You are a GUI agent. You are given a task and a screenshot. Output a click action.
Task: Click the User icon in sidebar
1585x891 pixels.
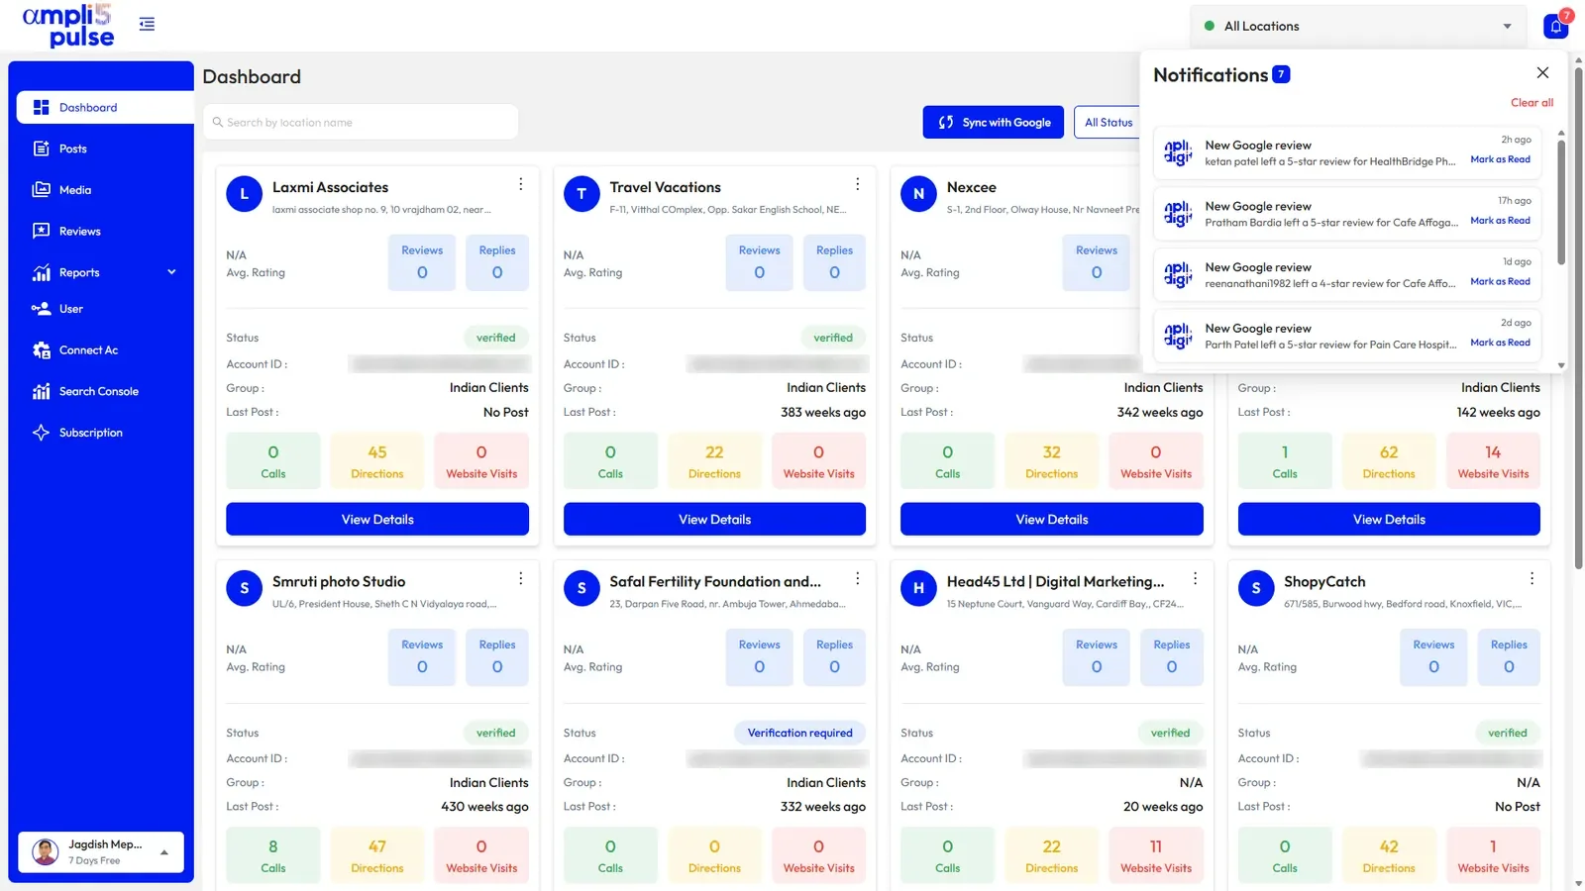pos(41,309)
